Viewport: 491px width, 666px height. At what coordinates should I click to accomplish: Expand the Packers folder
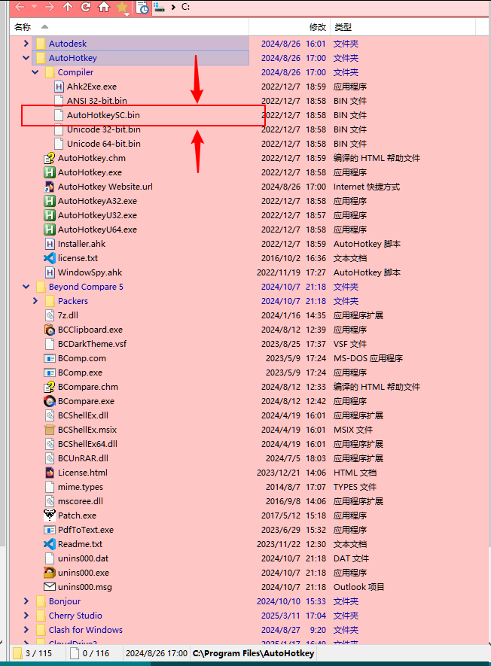click(x=35, y=301)
